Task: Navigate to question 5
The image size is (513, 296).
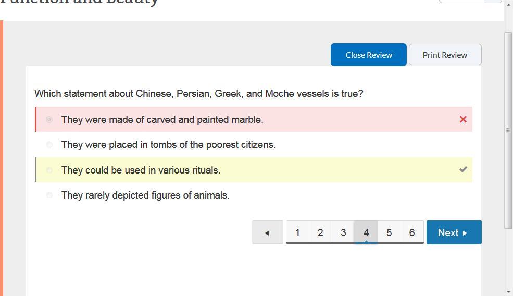Action: point(389,232)
